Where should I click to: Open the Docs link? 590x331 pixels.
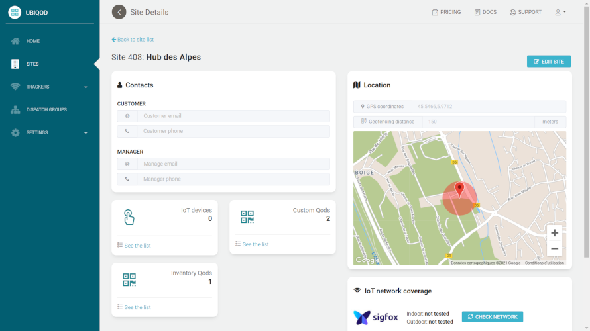pos(485,12)
